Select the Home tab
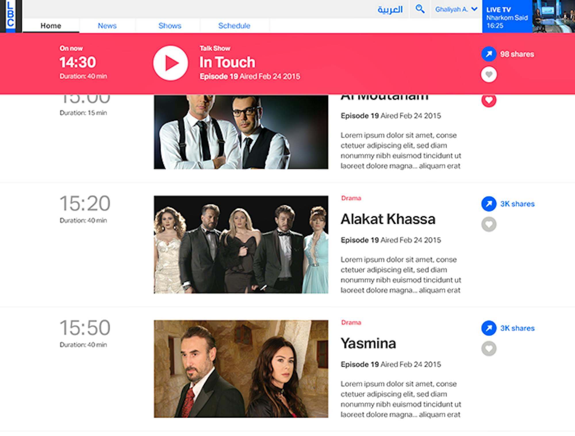Image resolution: width=575 pixels, height=436 pixels. [x=51, y=26]
